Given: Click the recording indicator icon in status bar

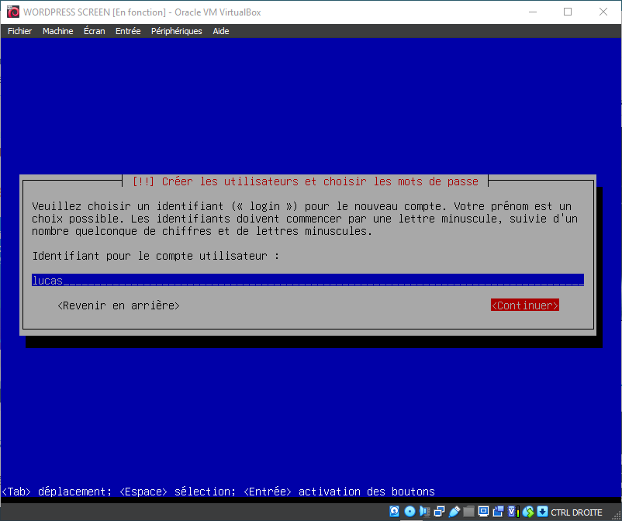Looking at the screenshot, I should pos(498,512).
